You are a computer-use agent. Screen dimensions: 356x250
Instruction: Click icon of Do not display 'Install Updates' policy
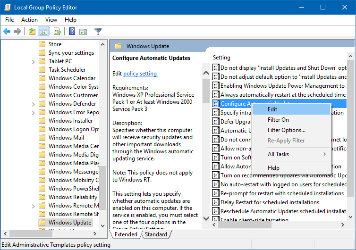(x=215, y=67)
